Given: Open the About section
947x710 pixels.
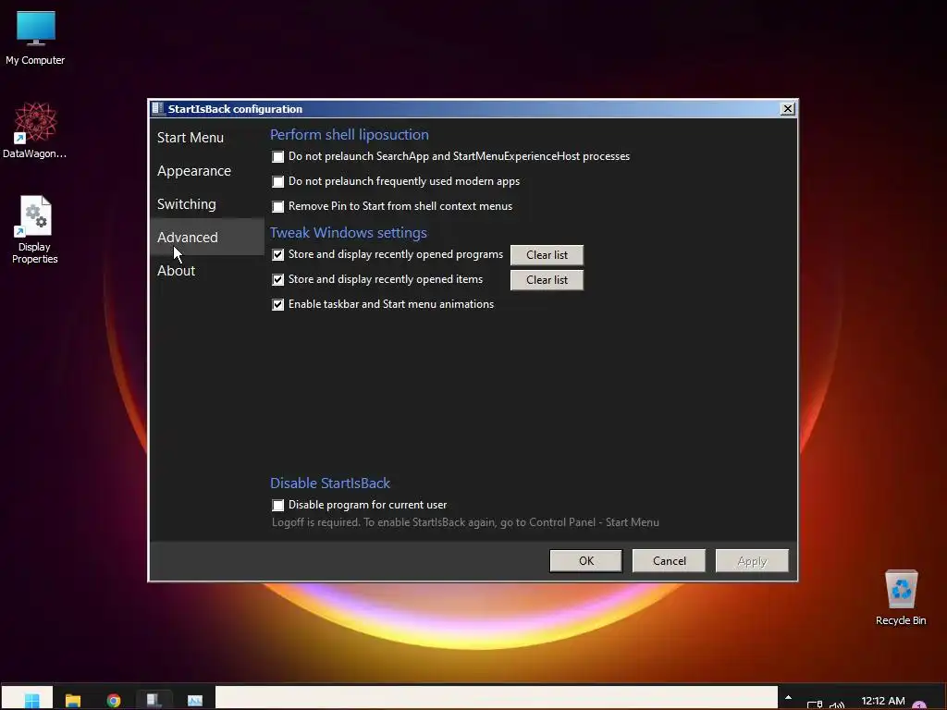Looking at the screenshot, I should tap(176, 271).
